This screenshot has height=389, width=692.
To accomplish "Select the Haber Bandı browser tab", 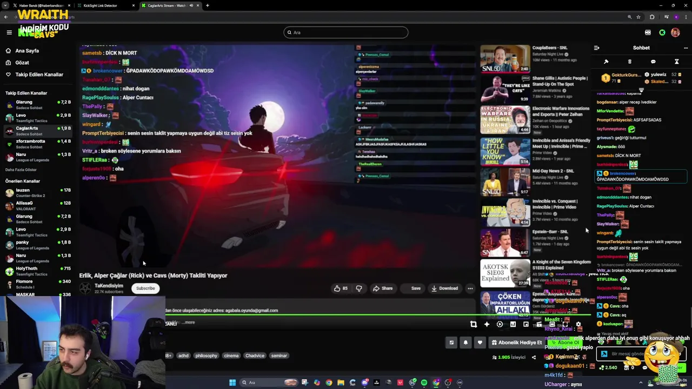I will click(x=41, y=5).
